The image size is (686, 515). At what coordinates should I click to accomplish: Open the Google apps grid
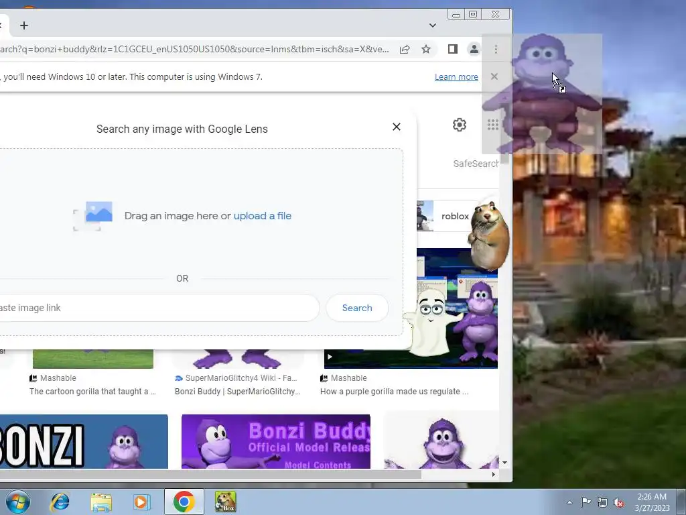tap(493, 125)
